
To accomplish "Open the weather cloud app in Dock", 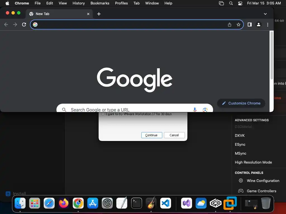I will point(201,203).
